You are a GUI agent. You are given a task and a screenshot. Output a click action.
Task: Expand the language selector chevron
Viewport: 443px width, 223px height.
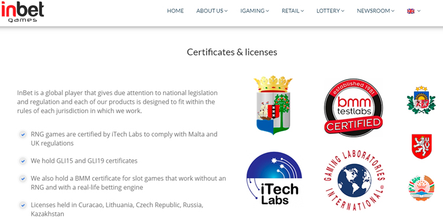click(x=419, y=11)
